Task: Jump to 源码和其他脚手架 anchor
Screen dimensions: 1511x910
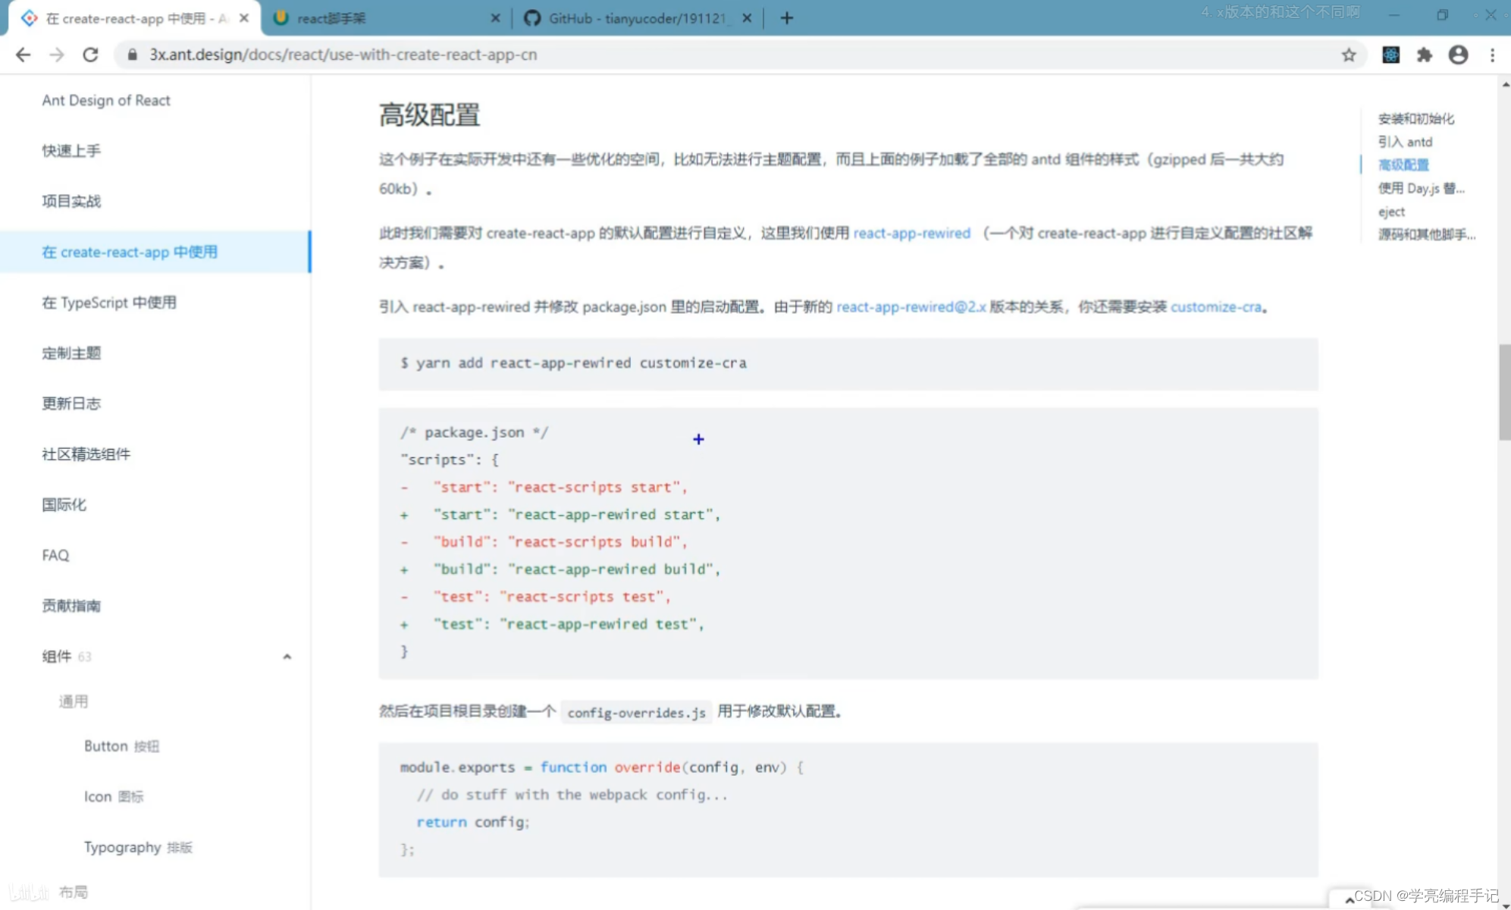Action: click(x=1427, y=234)
